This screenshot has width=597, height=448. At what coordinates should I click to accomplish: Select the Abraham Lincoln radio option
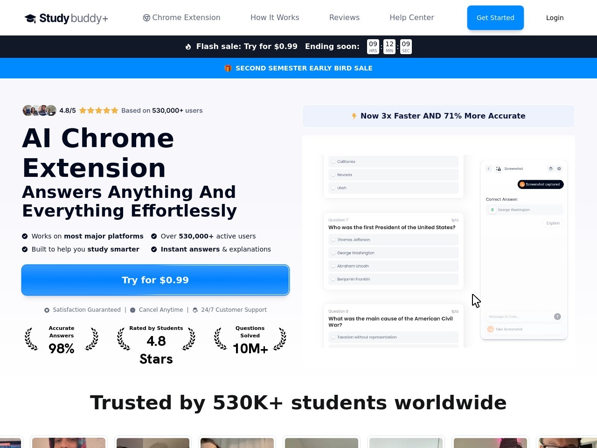(333, 266)
